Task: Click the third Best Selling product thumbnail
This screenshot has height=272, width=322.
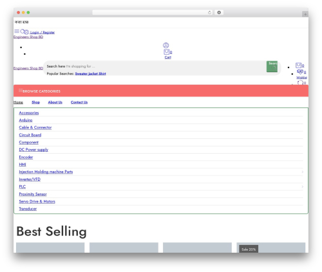Action: click(x=197, y=248)
